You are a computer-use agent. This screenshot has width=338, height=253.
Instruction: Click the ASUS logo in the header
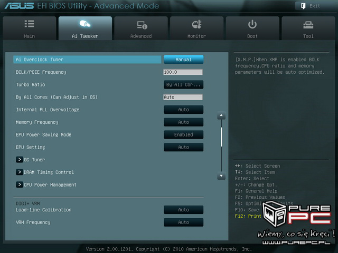click(19, 6)
